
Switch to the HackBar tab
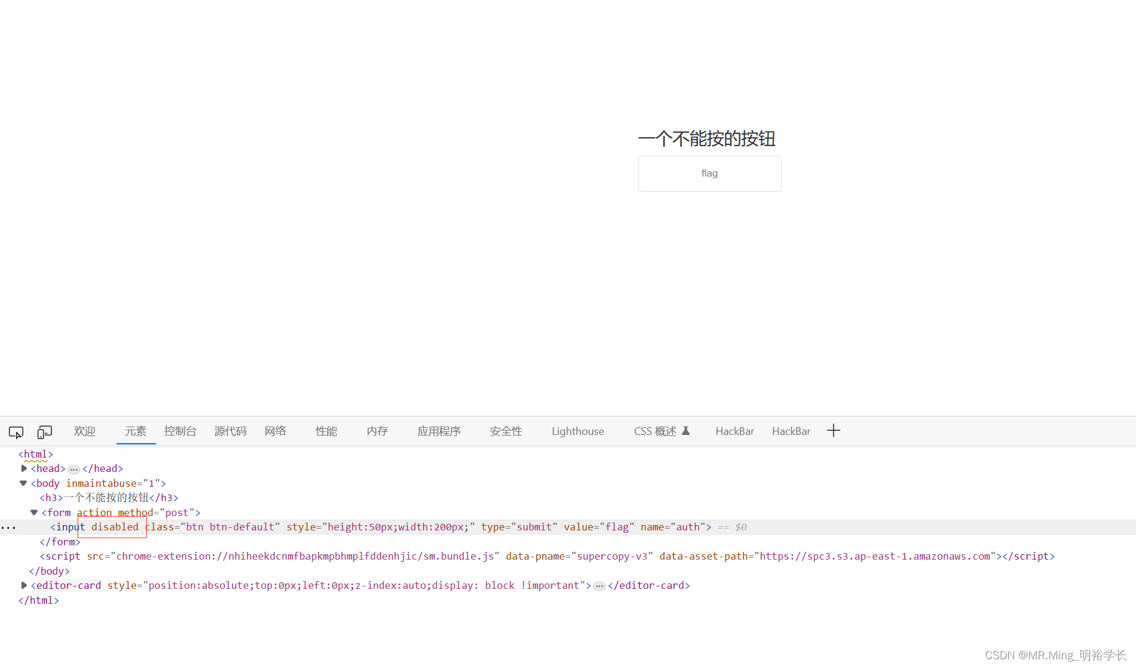point(734,431)
